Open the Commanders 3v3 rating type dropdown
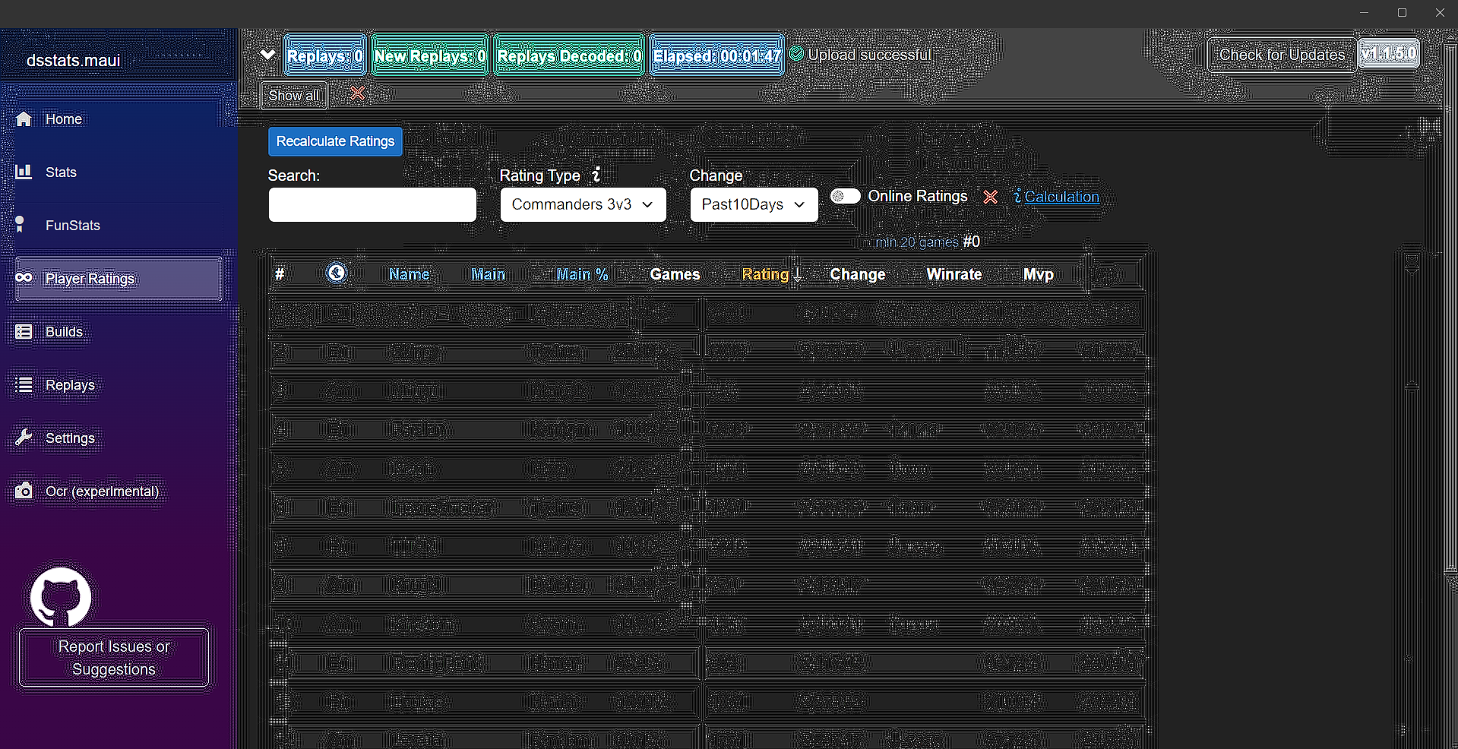The width and height of the screenshot is (1458, 749). 583,204
